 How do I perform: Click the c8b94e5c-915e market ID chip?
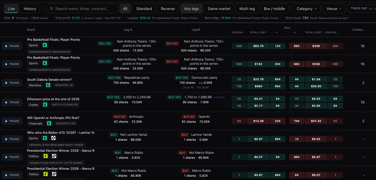coord(56,145)
